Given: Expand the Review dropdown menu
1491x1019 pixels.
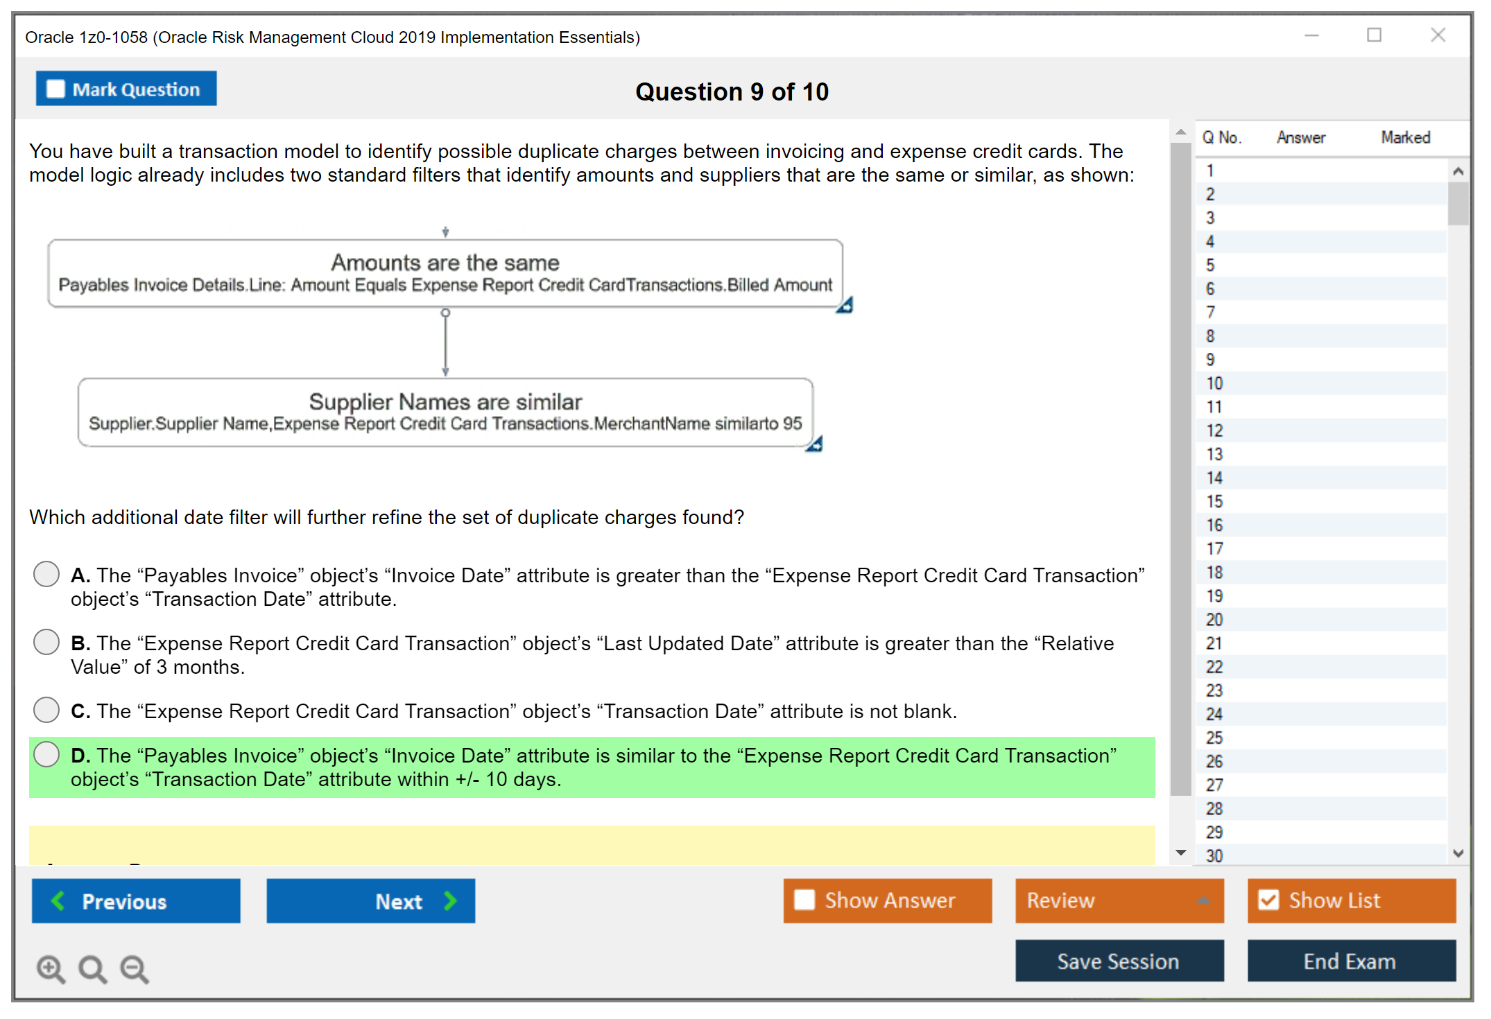Looking at the screenshot, I should click(1203, 900).
